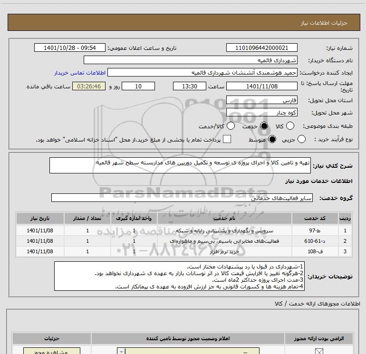Choose متوسط purchase process option
The height and width of the screenshot is (354, 366).
272,139
